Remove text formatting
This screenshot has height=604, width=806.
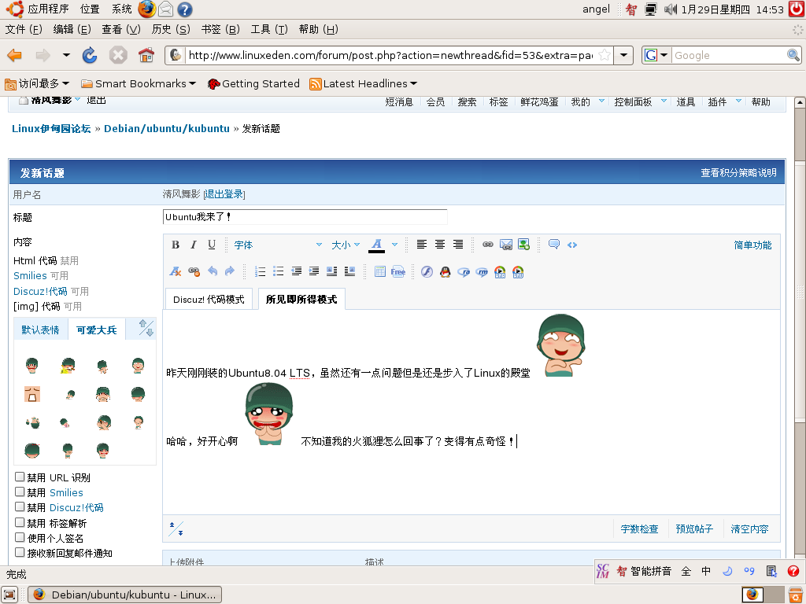(176, 271)
